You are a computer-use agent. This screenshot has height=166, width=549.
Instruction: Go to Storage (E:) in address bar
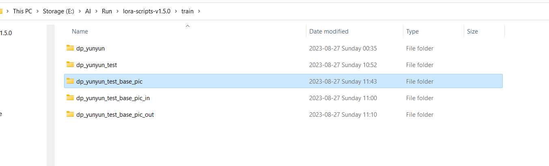tap(59, 11)
